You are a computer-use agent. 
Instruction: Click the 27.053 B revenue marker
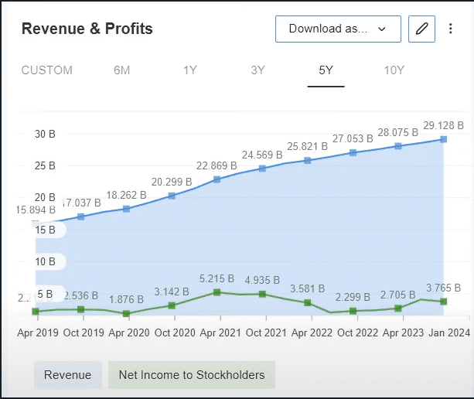click(353, 152)
